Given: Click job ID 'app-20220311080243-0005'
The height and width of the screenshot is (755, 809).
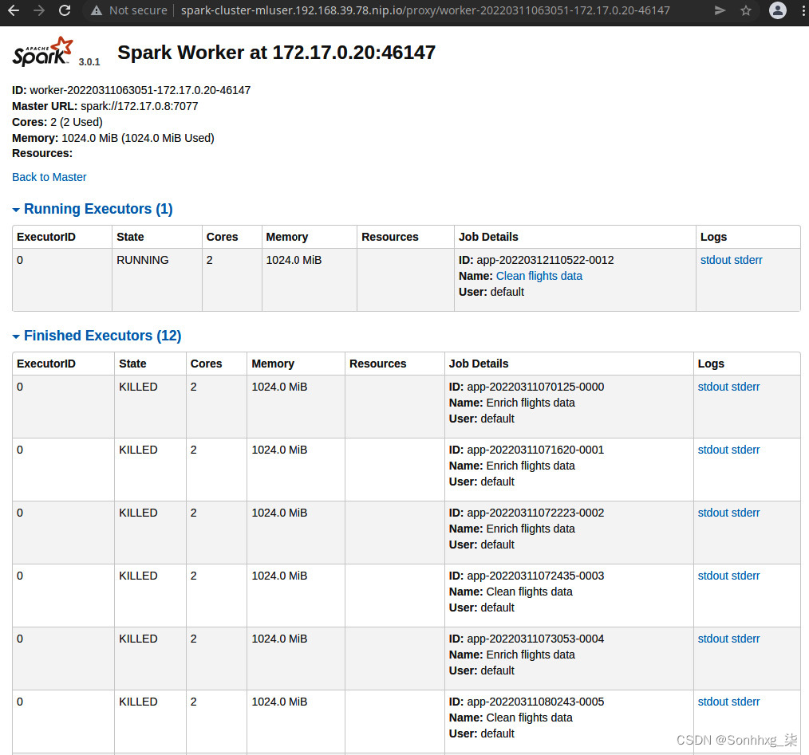Looking at the screenshot, I should tap(535, 702).
